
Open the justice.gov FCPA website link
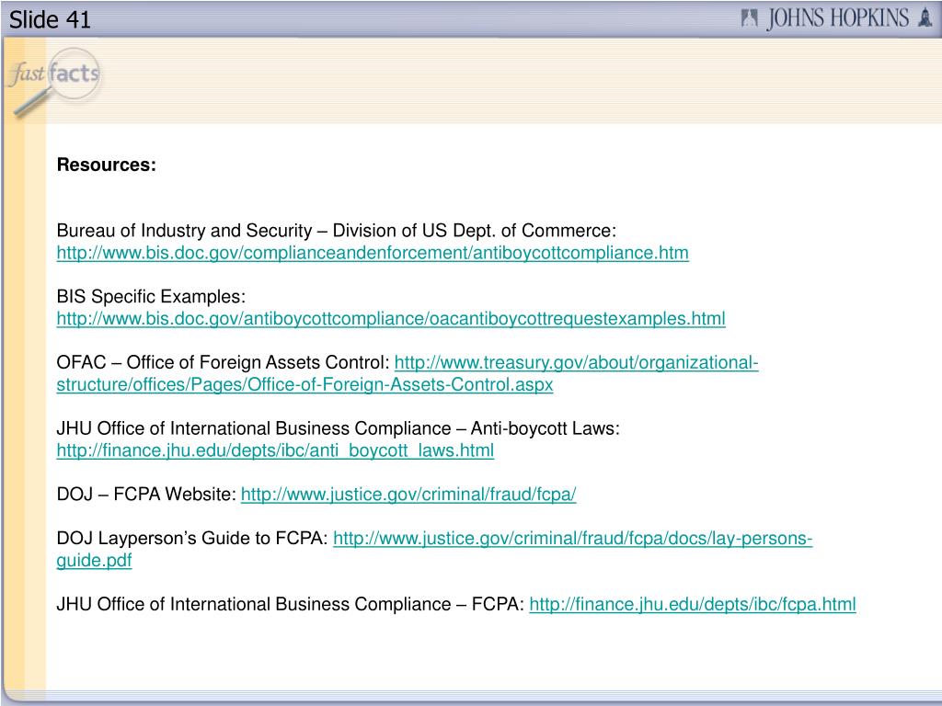click(x=408, y=494)
